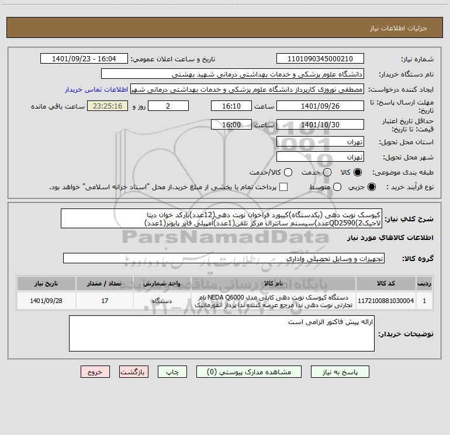
Task: Open attached documents viewer button
Action: coord(249,372)
